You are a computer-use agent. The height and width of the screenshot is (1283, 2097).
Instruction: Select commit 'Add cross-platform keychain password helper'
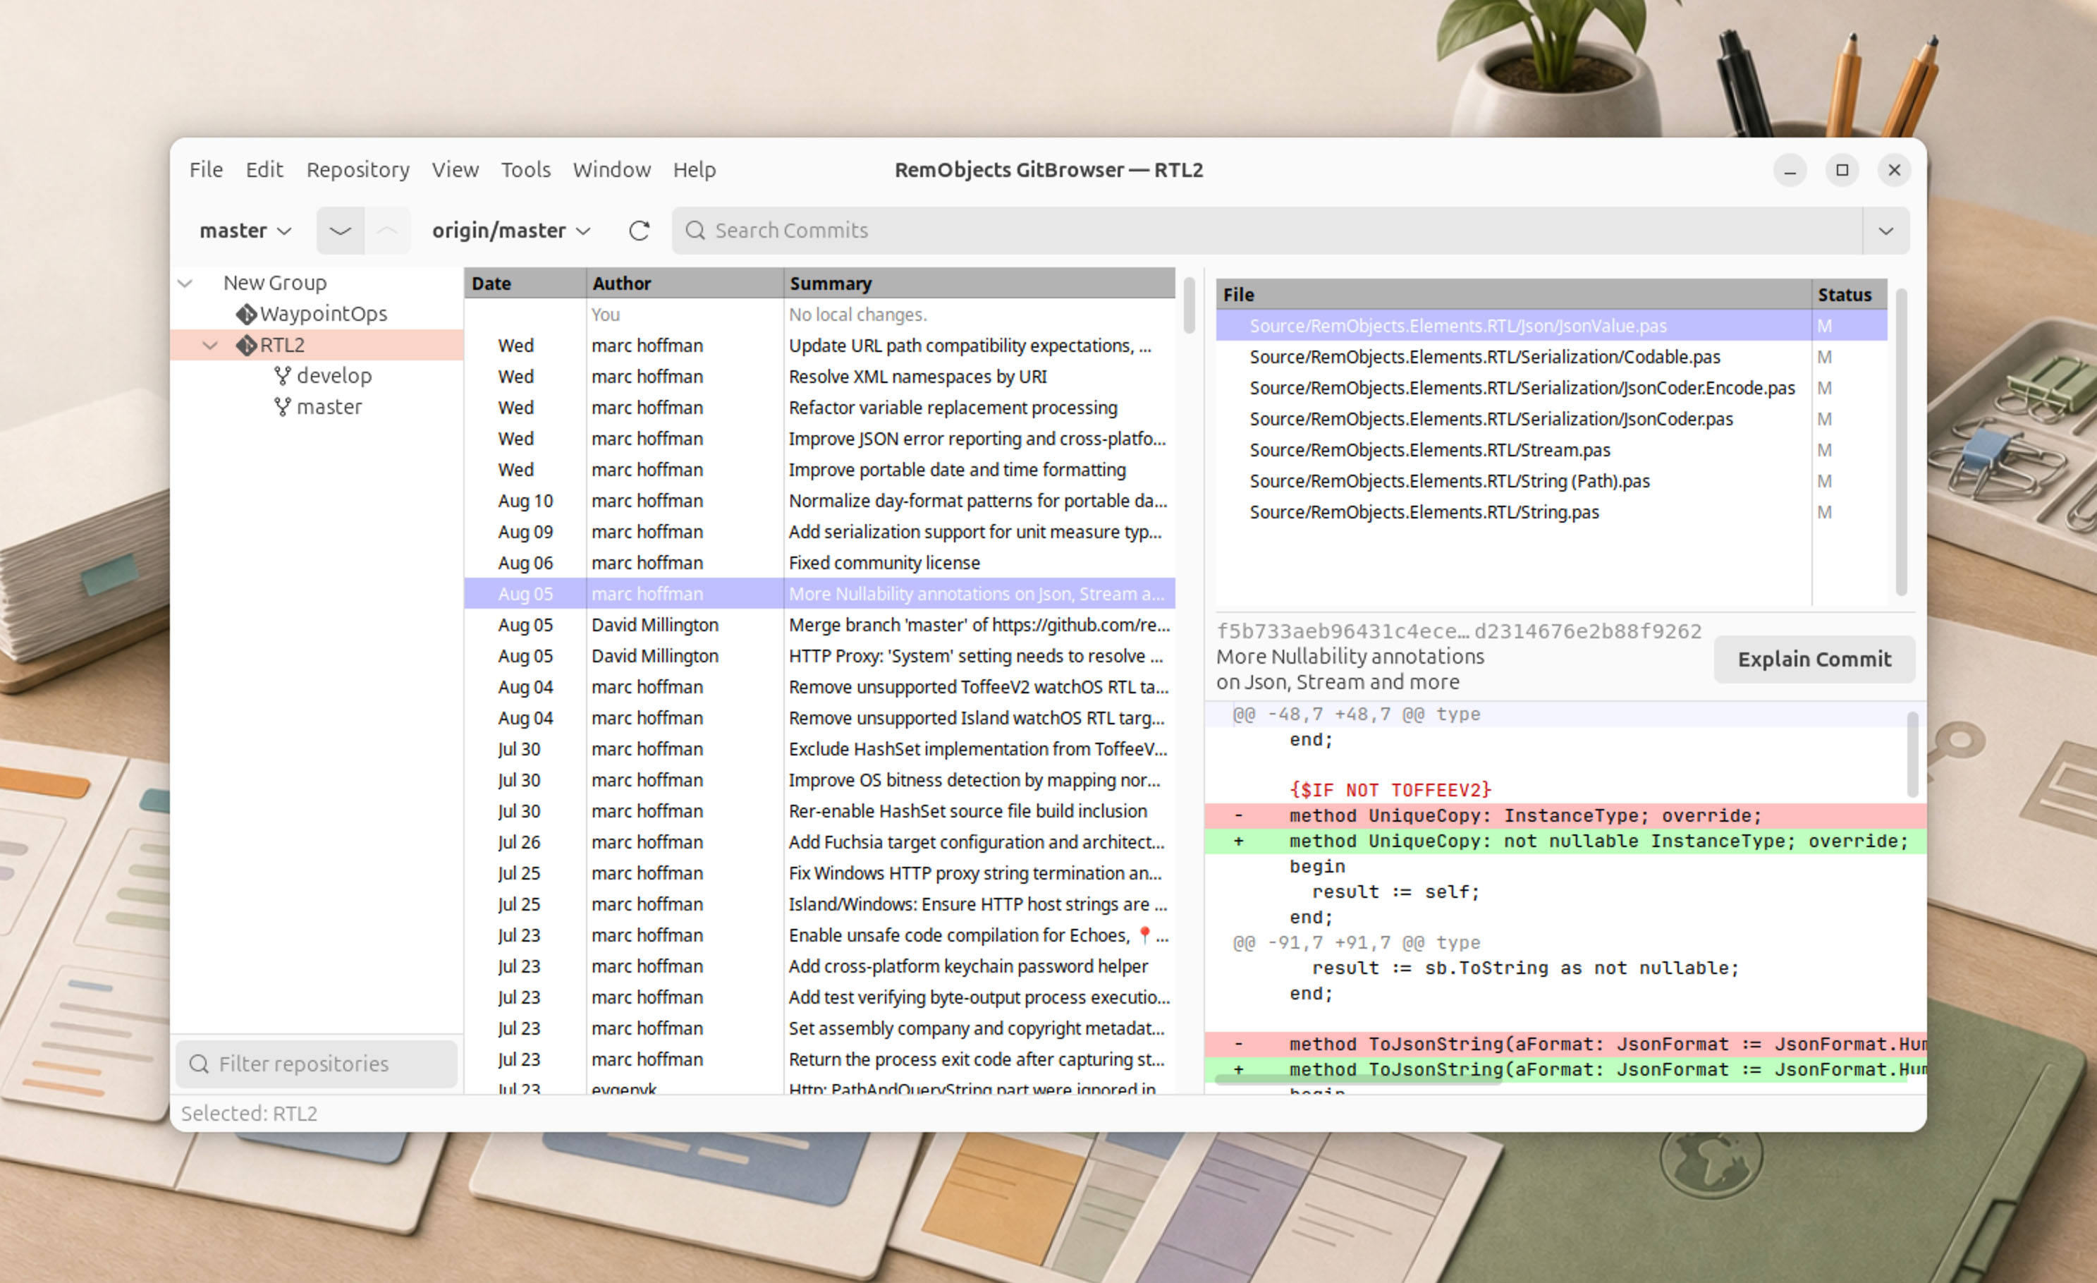(x=819, y=966)
